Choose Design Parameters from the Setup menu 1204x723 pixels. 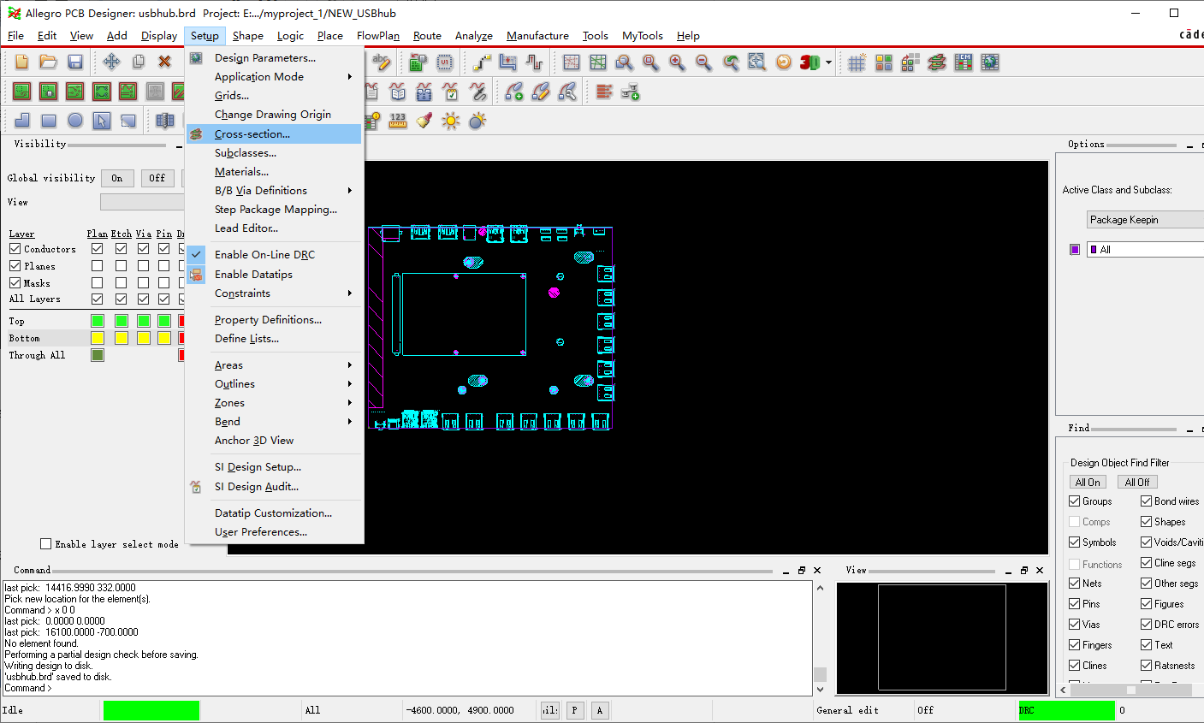click(274, 58)
